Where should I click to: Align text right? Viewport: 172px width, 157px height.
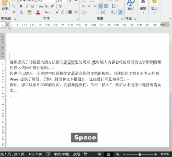(95, 6)
